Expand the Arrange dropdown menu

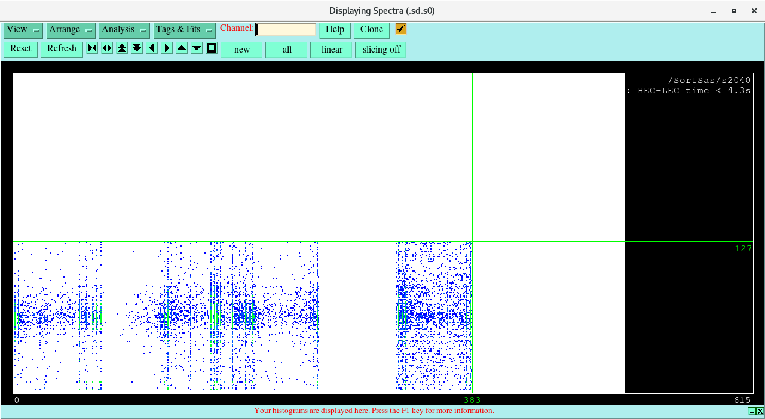[71, 30]
